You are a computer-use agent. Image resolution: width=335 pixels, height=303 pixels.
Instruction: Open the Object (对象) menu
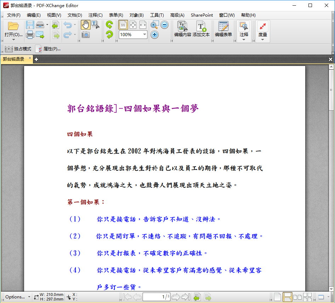click(x=137, y=15)
